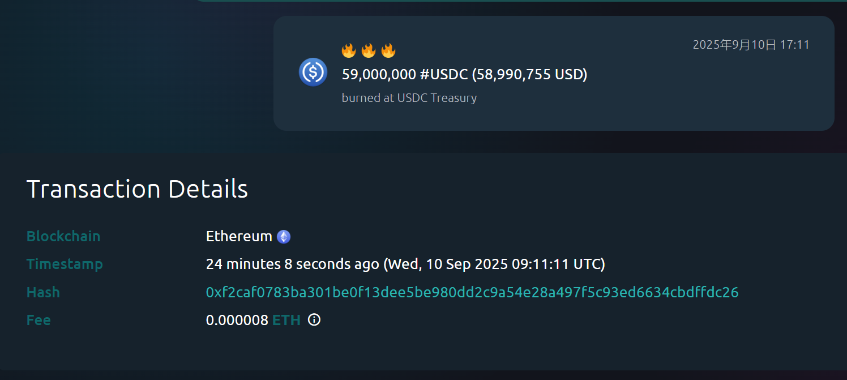The height and width of the screenshot is (380, 847).
Task: Click the burned at USDC Treasury text
Action: coord(409,97)
